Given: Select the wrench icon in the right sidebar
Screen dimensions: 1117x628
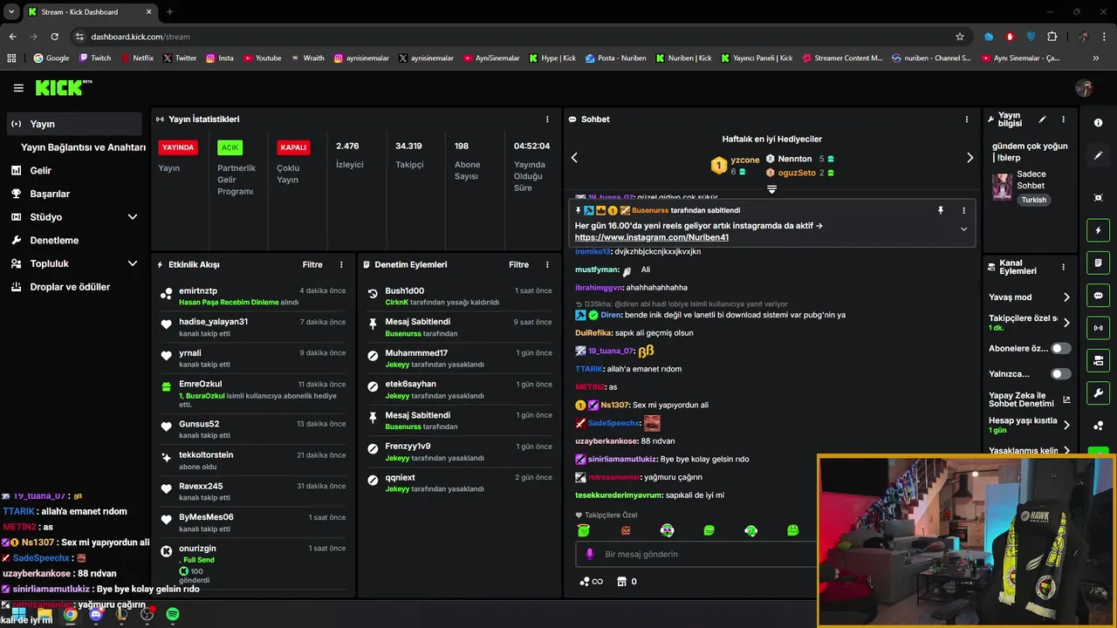Looking at the screenshot, I should tap(1098, 392).
